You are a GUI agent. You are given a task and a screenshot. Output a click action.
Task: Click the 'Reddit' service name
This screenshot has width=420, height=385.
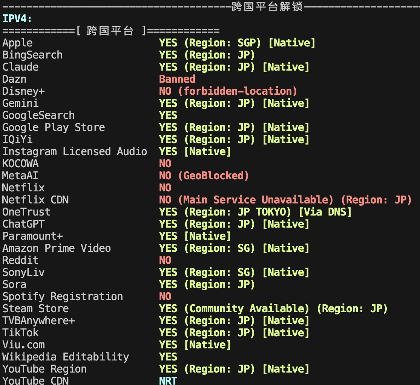click(x=20, y=260)
